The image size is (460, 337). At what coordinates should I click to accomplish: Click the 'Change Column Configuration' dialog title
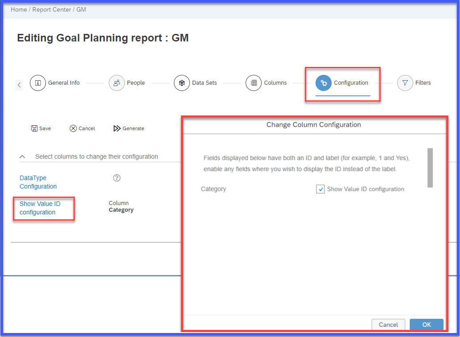tap(314, 125)
